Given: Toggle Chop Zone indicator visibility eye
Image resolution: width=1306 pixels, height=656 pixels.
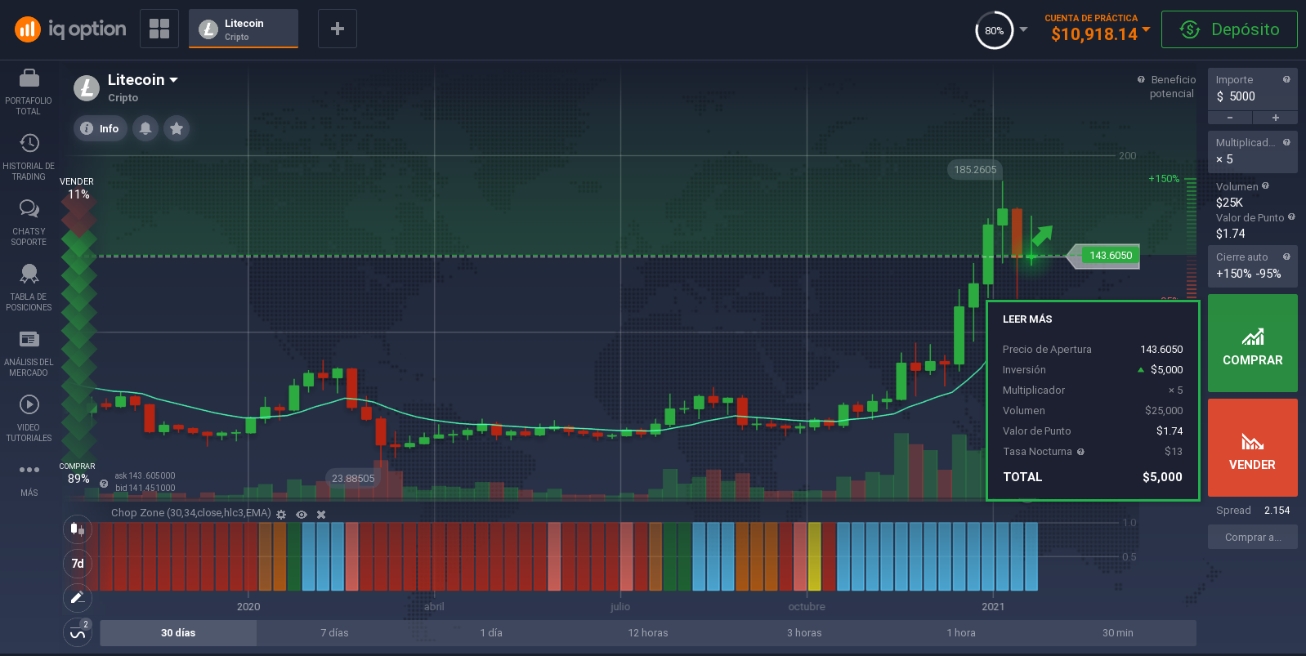Looking at the screenshot, I should 302,515.
